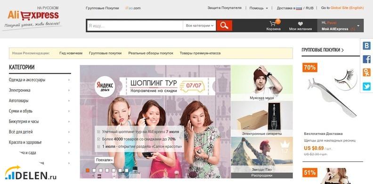
Task: Click the US $0.69 price
Action: coord(314,148)
